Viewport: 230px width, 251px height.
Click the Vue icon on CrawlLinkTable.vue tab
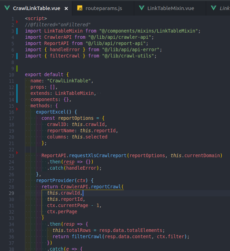click(x=7, y=8)
